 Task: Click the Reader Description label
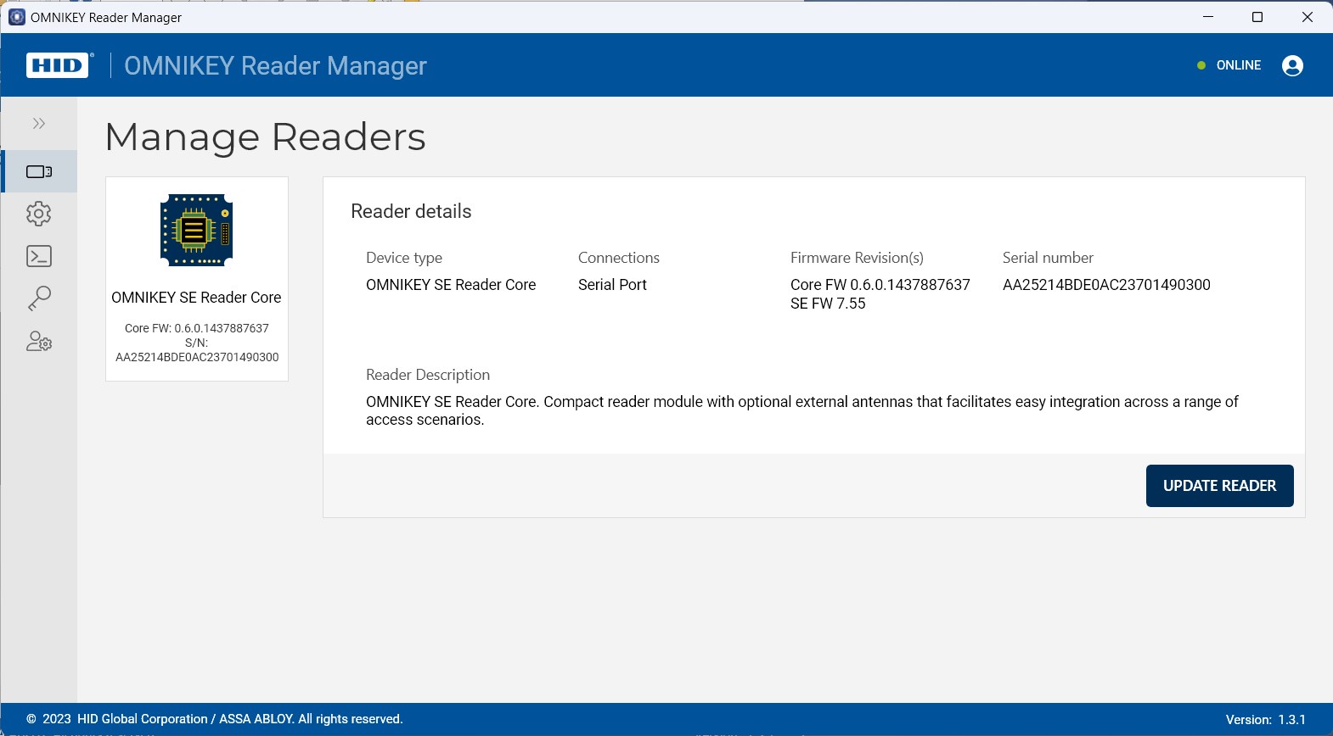pos(428,375)
